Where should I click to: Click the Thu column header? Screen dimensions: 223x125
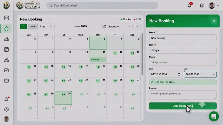(x=98, y=35)
